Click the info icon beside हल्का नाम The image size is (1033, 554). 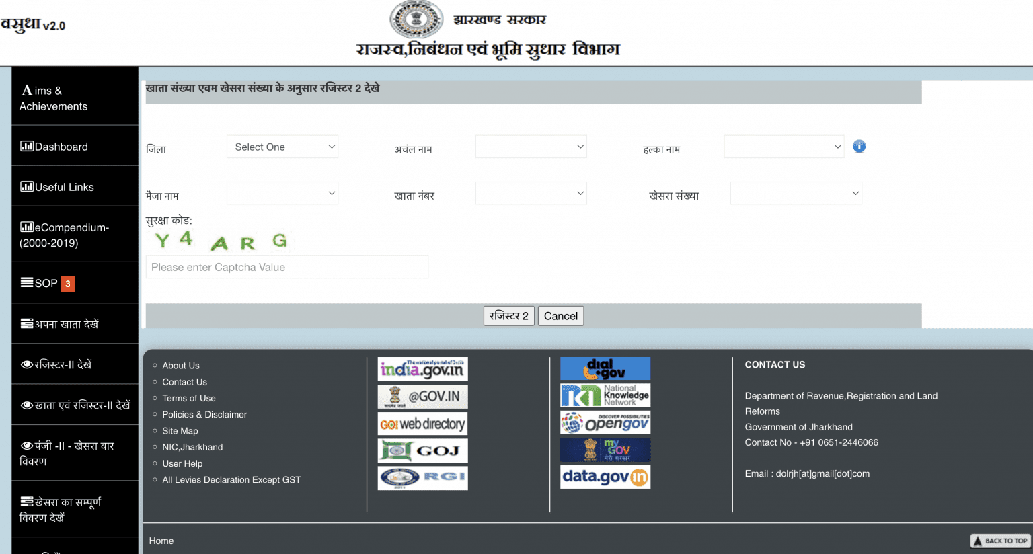click(859, 146)
